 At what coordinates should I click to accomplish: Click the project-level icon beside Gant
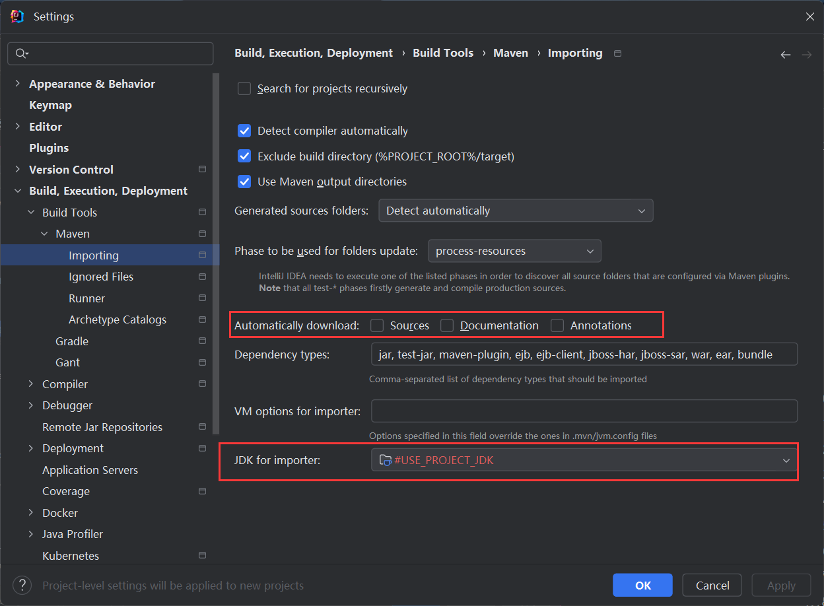[x=202, y=362]
